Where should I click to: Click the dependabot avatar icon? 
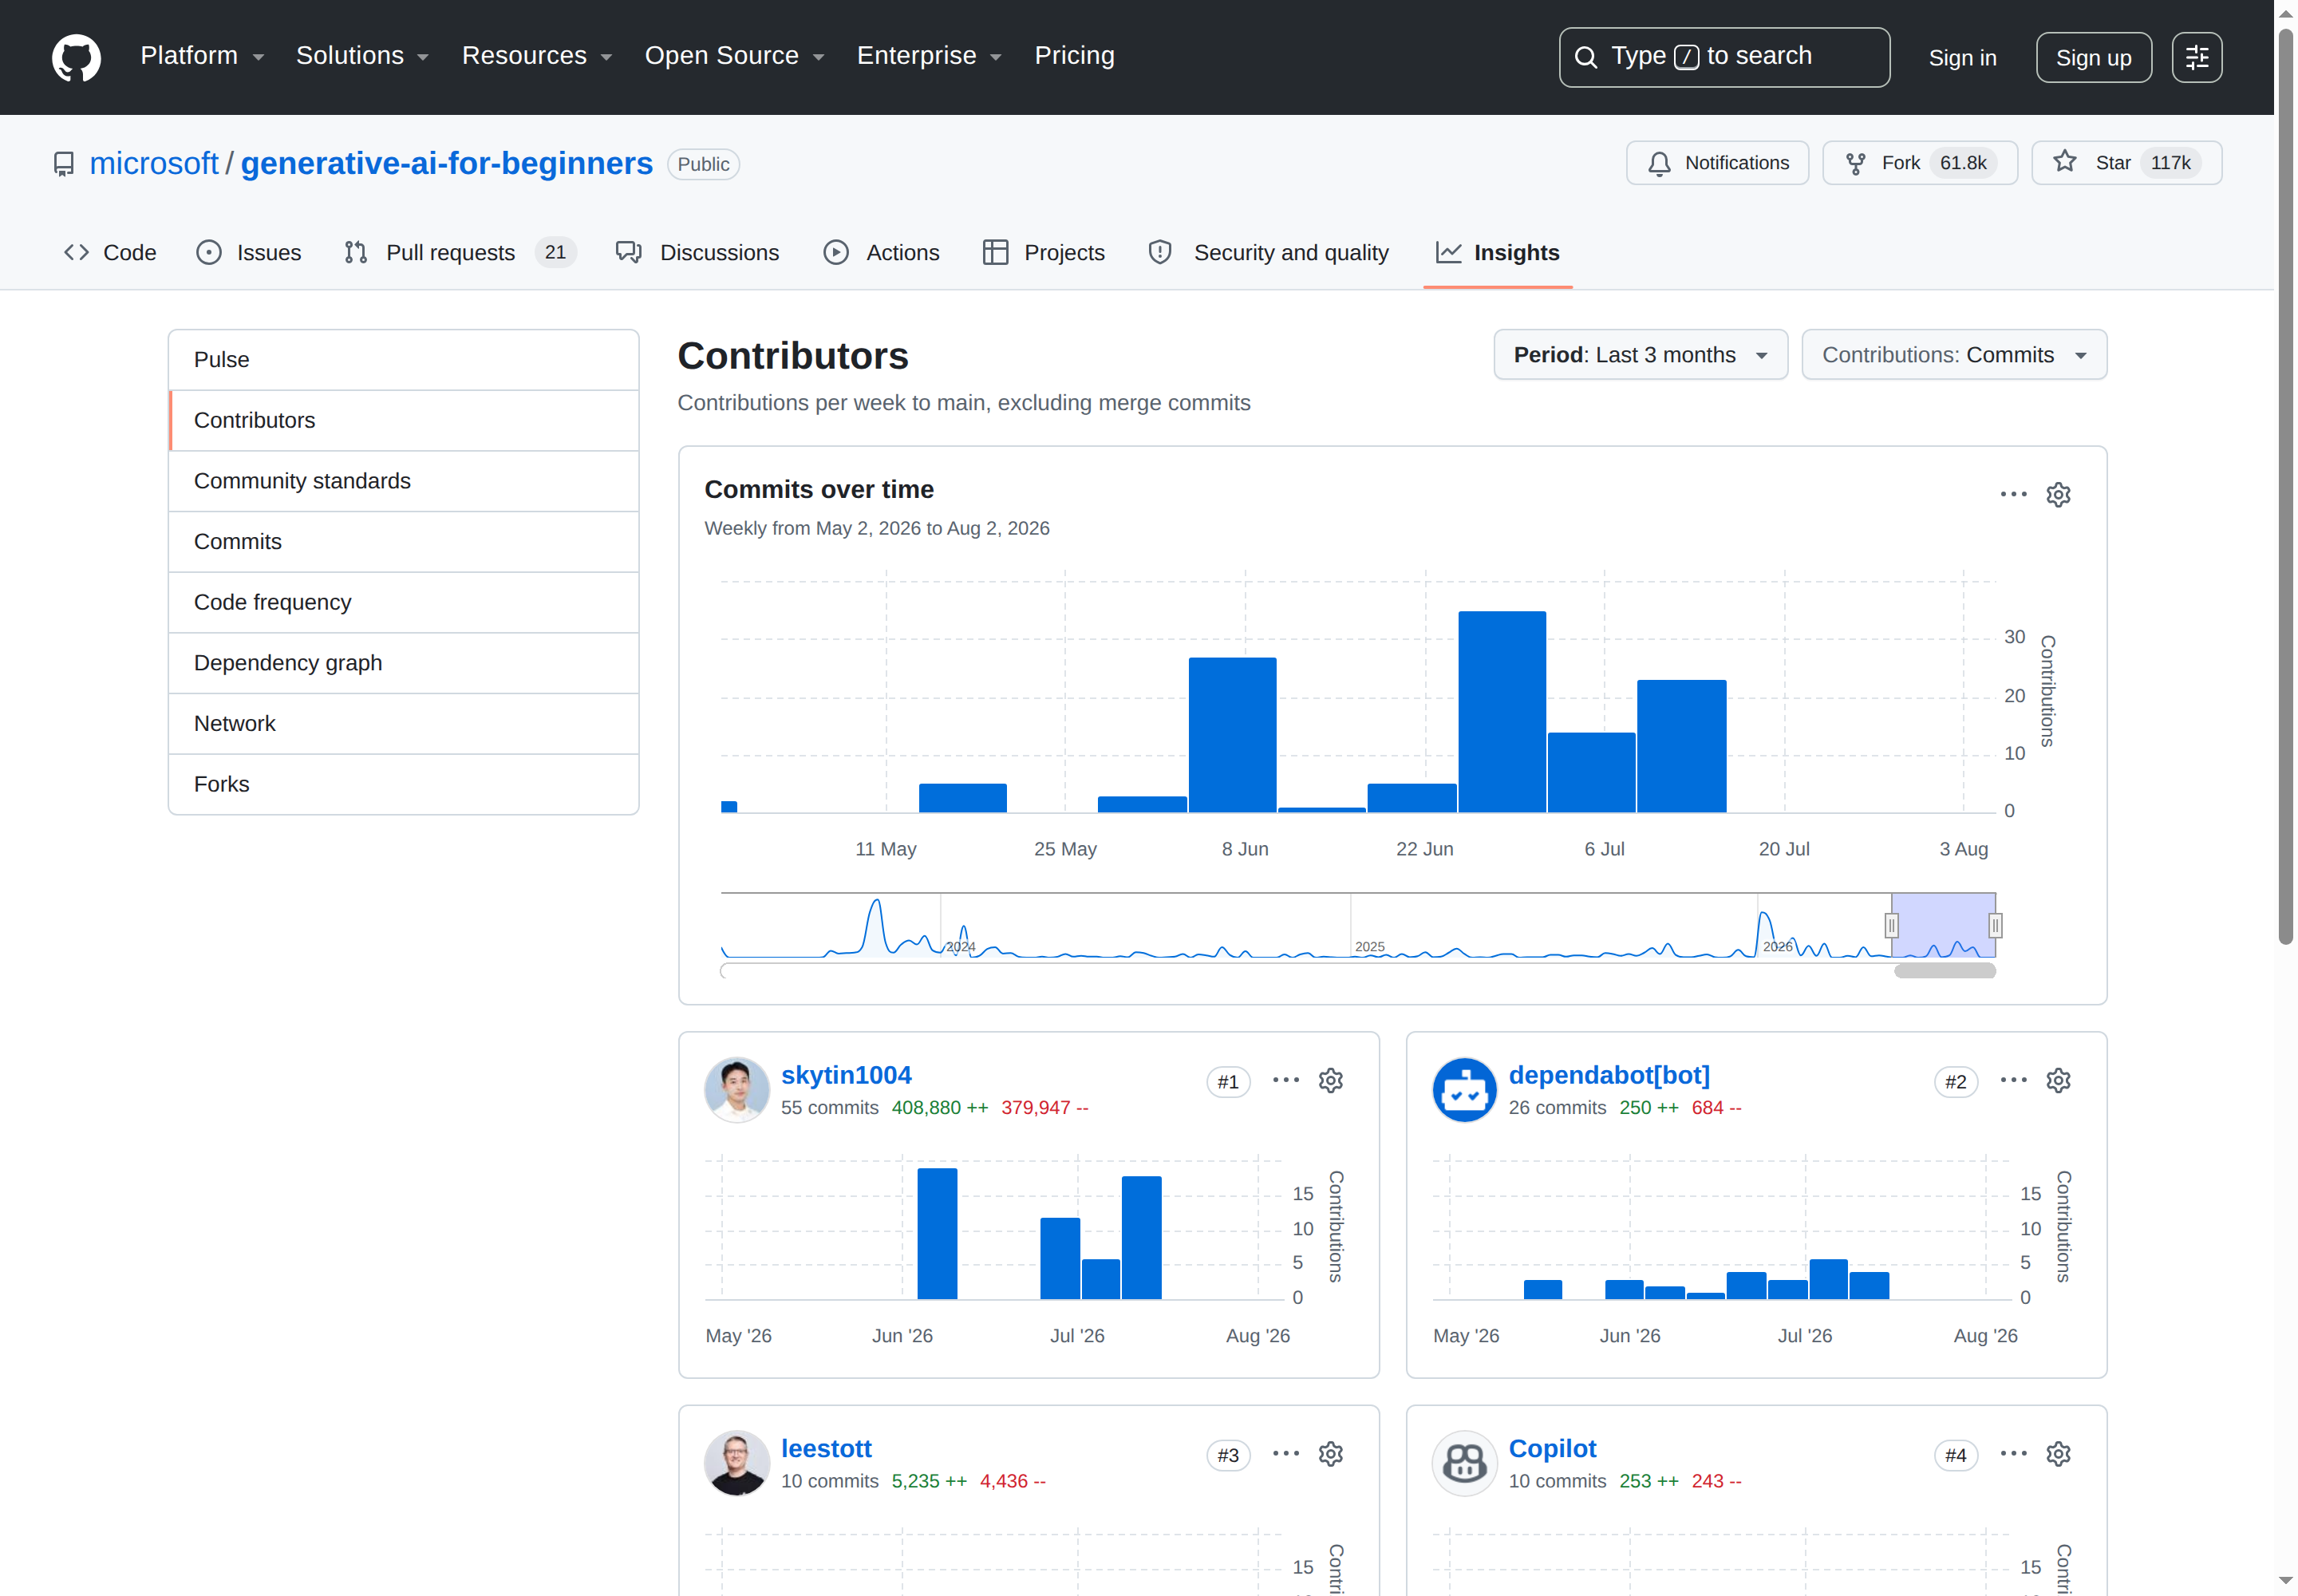[x=1464, y=1090]
